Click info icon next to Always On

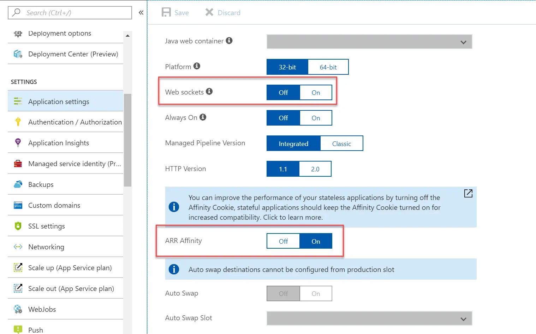pos(203,117)
